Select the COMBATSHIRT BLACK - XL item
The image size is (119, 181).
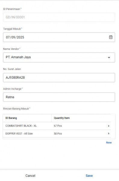coord(21,126)
